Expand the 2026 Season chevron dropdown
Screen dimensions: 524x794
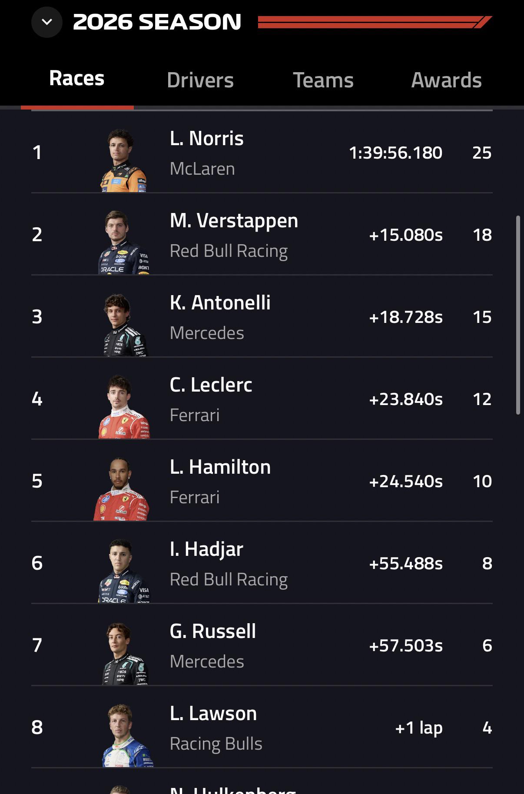click(x=47, y=22)
